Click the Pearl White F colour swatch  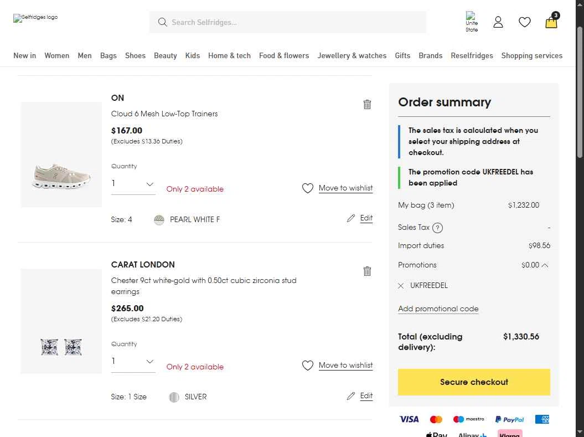click(159, 220)
